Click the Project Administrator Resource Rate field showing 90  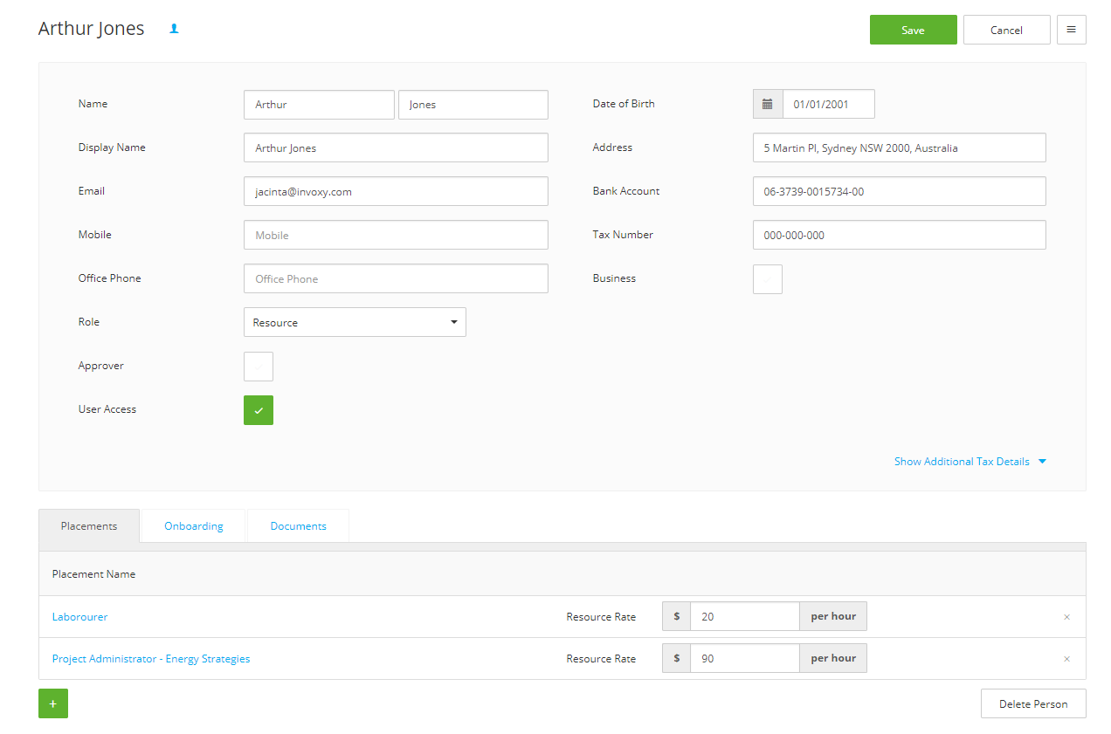745,658
